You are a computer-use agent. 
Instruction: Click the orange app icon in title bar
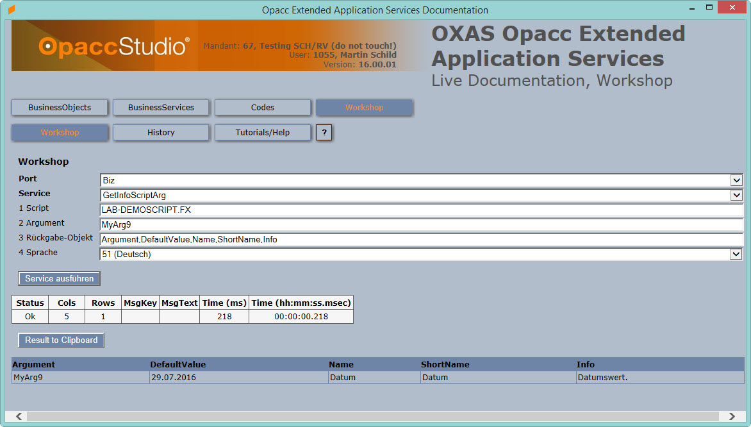click(x=12, y=10)
